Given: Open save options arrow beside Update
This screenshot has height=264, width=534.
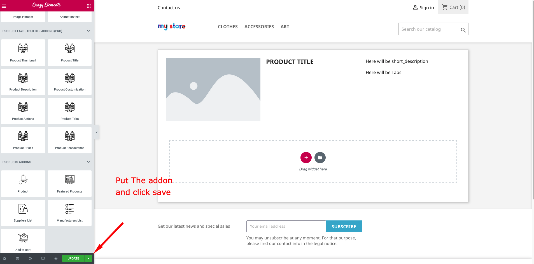Looking at the screenshot, I should 88,258.
